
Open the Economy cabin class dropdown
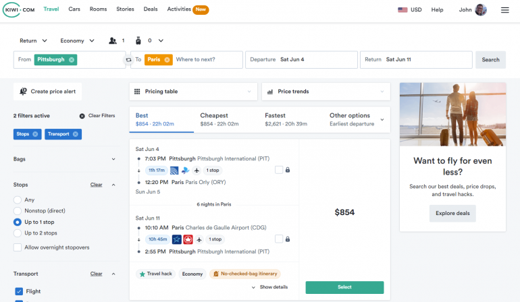click(x=78, y=40)
